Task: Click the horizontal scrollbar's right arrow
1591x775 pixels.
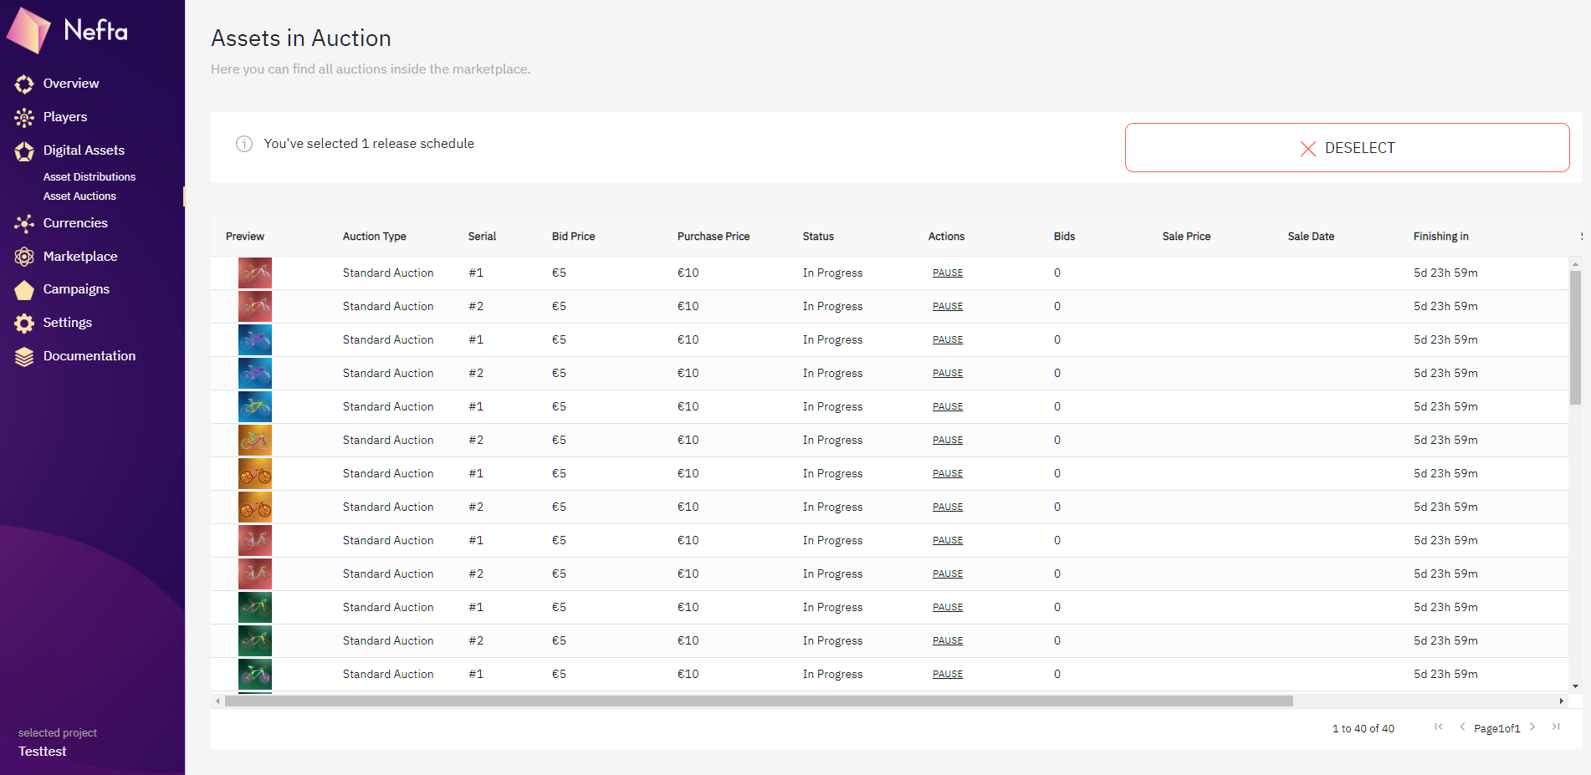Action: pyautogui.click(x=1561, y=701)
